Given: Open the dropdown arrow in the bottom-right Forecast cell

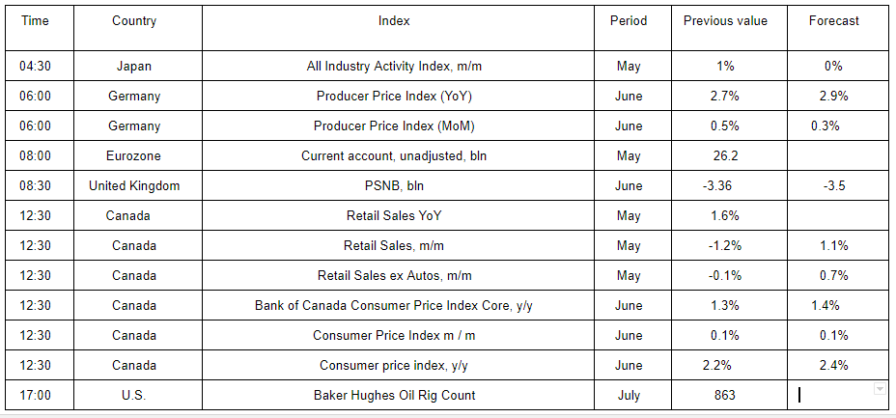Looking at the screenshot, I should pos(879,389).
